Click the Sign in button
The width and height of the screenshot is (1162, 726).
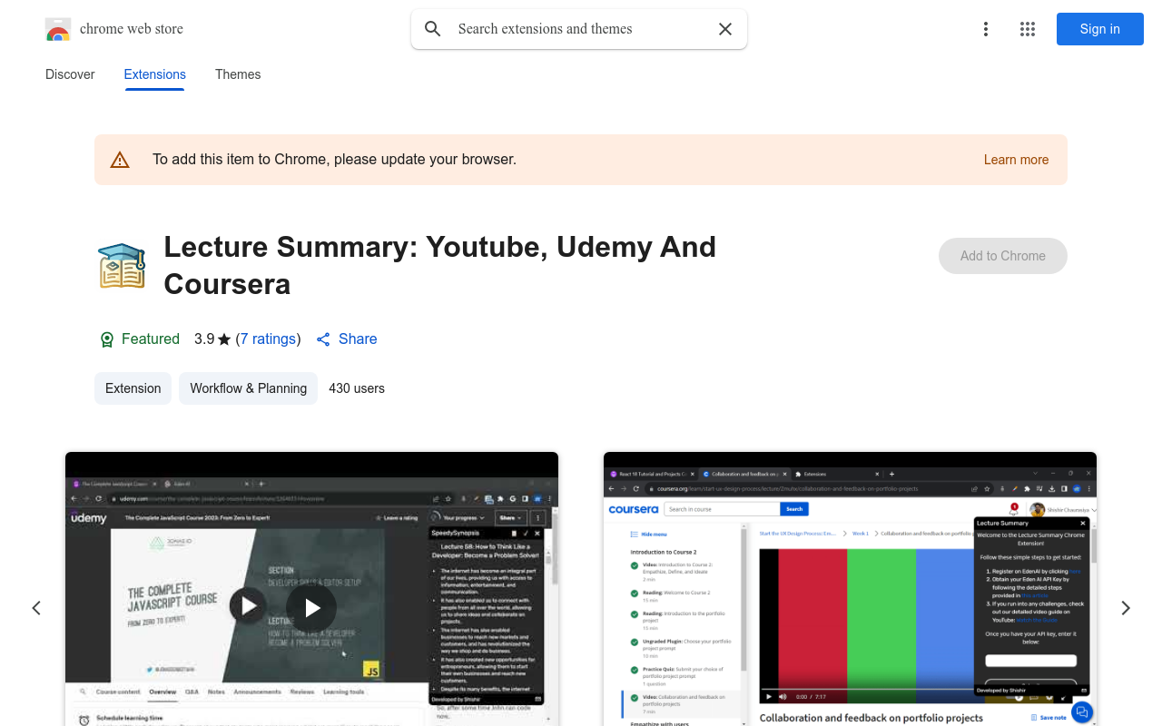1099,29
